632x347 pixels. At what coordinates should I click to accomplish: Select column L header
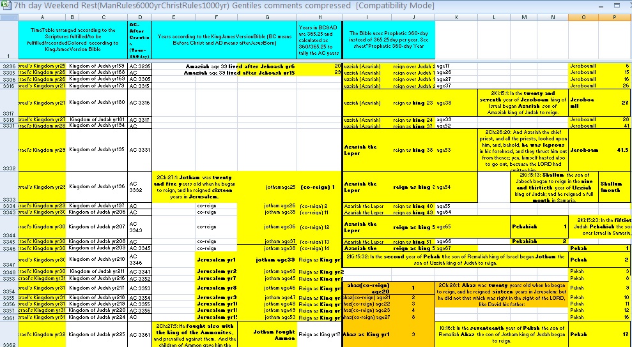point(494,17)
